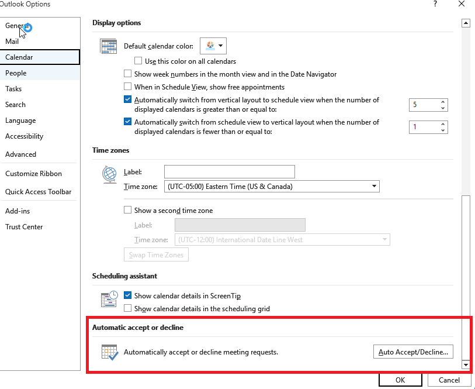Click the Auto Accept/Decline button
The width and height of the screenshot is (475, 389).
413,352
